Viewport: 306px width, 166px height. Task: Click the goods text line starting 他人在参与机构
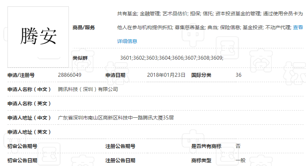click(x=204, y=28)
